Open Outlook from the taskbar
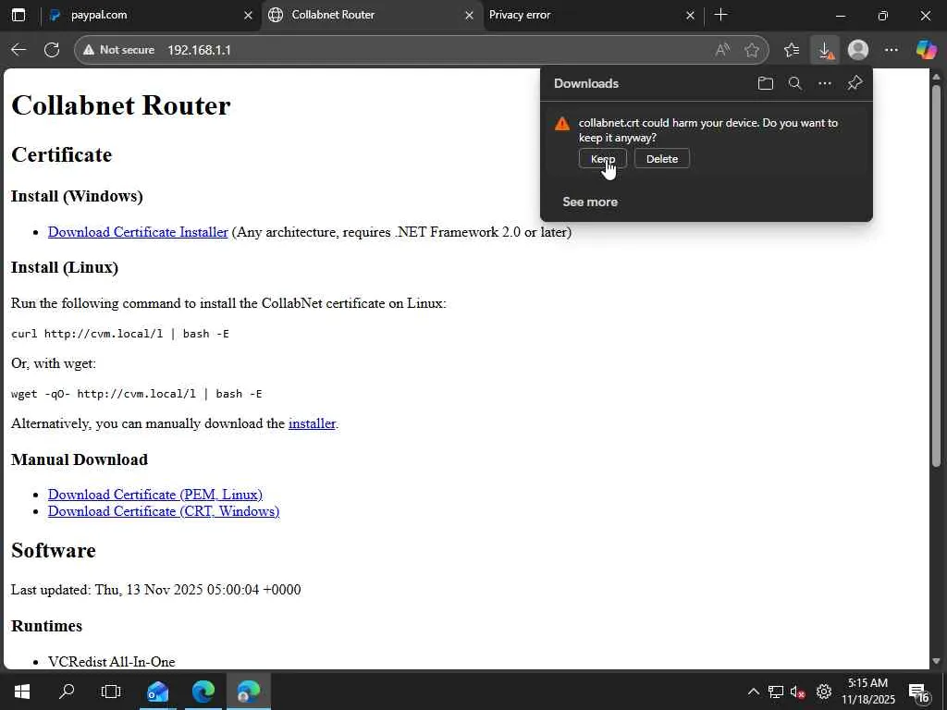The image size is (947, 710). [x=157, y=692]
